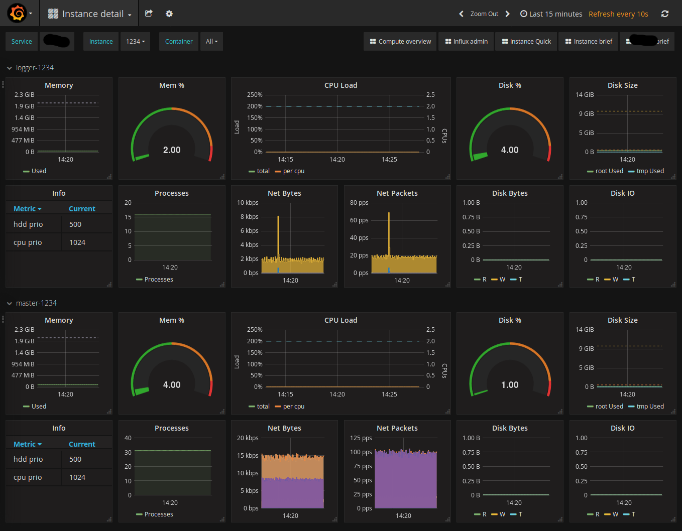682x531 pixels.
Task: Click the 500 value in master-1234 Info table
Action: point(75,459)
